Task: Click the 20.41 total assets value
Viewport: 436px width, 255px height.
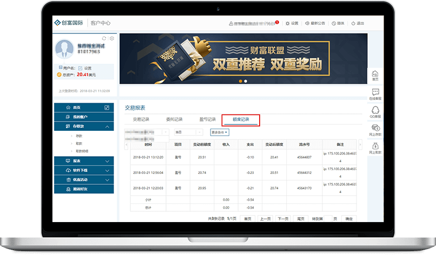Action: click(x=83, y=75)
